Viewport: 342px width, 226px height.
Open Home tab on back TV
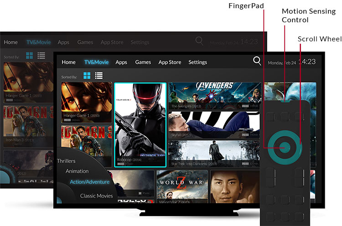[x=10, y=42]
